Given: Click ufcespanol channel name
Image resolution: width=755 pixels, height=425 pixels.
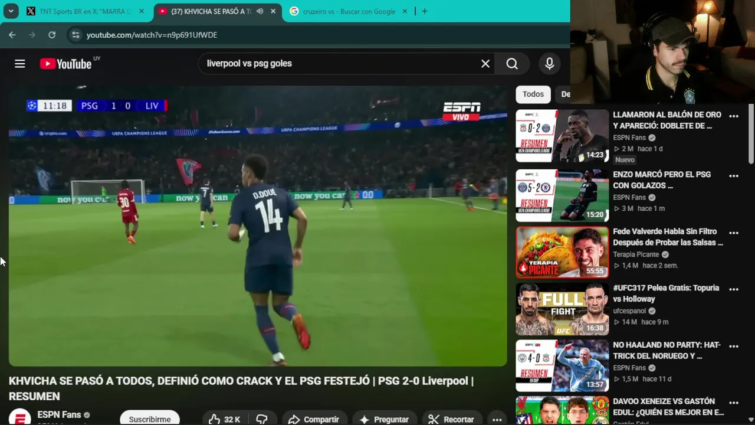Looking at the screenshot, I should click(x=629, y=311).
